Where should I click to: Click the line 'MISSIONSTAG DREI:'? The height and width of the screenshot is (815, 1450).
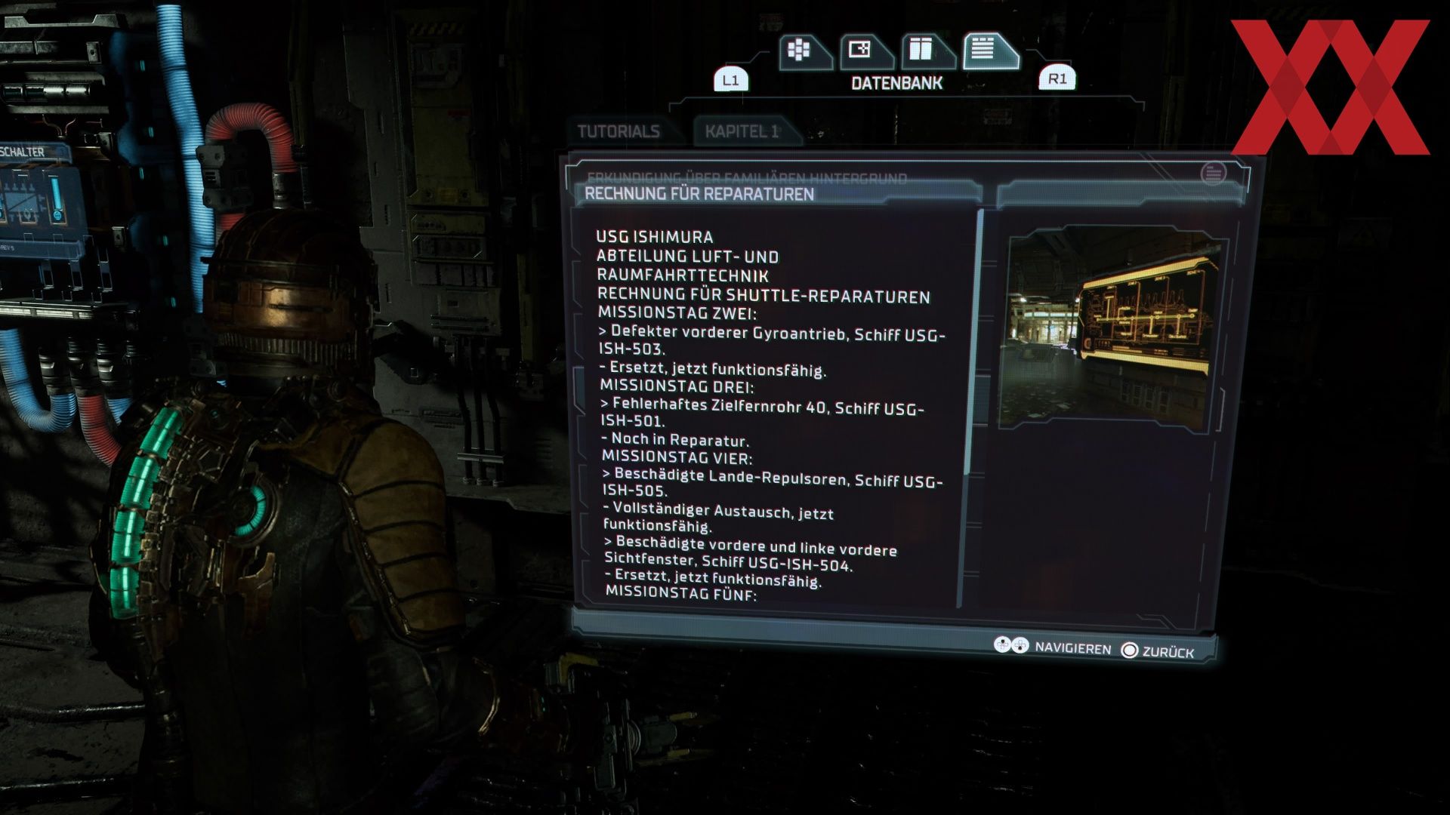(x=677, y=386)
